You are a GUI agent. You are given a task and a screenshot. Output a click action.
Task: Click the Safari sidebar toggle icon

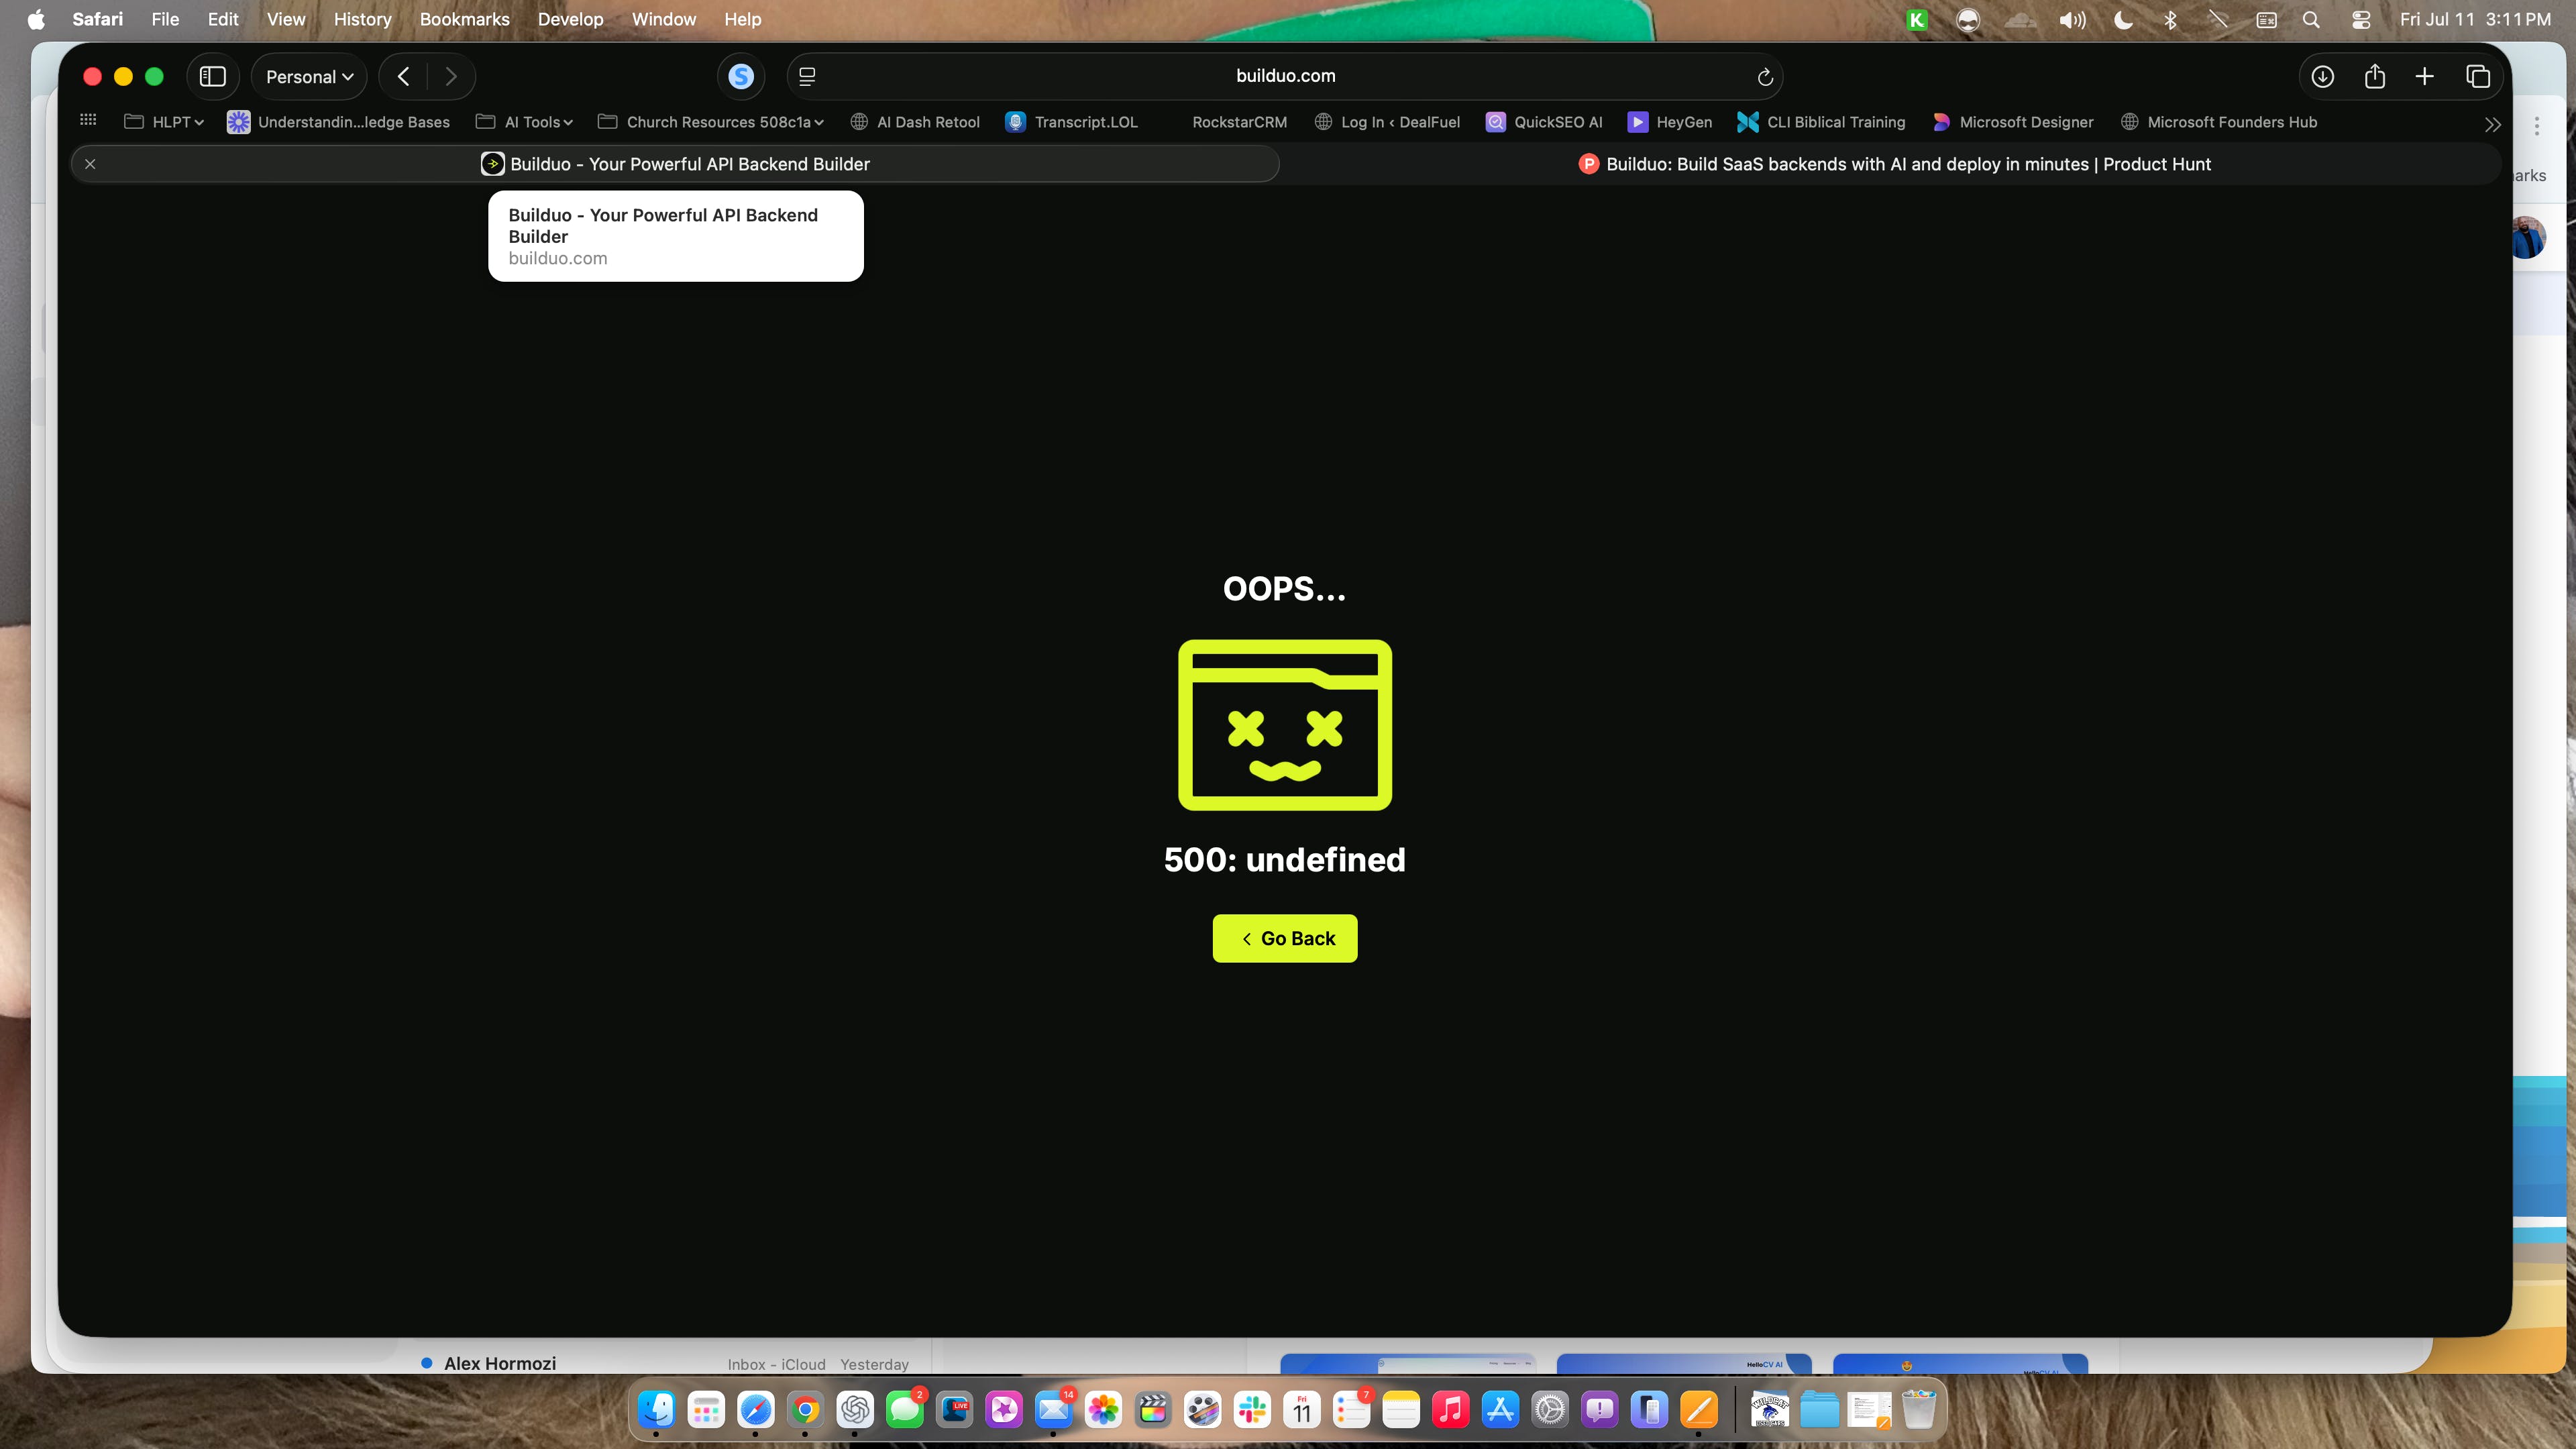pos(212,77)
